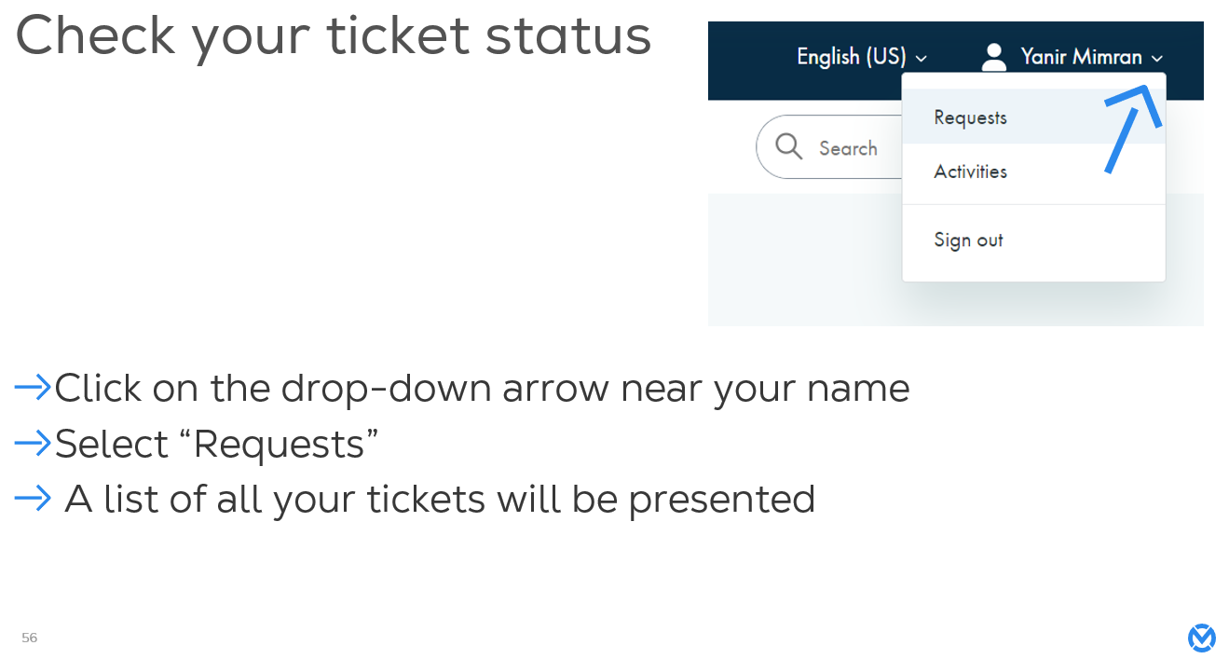Image resolution: width=1229 pixels, height=659 pixels.
Task: Click the instruction text Select "Requests"
Action: pyautogui.click(x=217, y=444)
